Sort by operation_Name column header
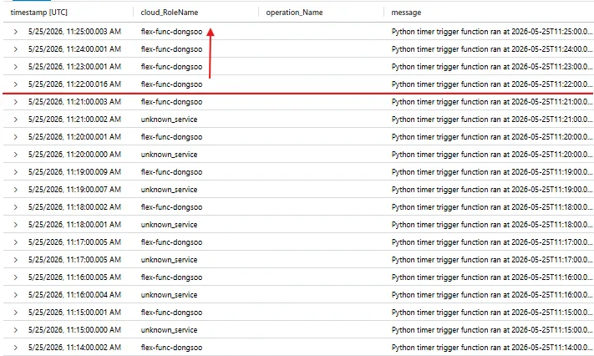This screenshot has height=356, width=594. click(294, 13)
